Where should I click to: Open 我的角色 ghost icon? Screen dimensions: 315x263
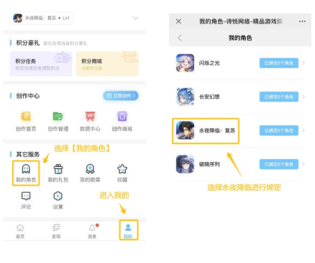26,169
